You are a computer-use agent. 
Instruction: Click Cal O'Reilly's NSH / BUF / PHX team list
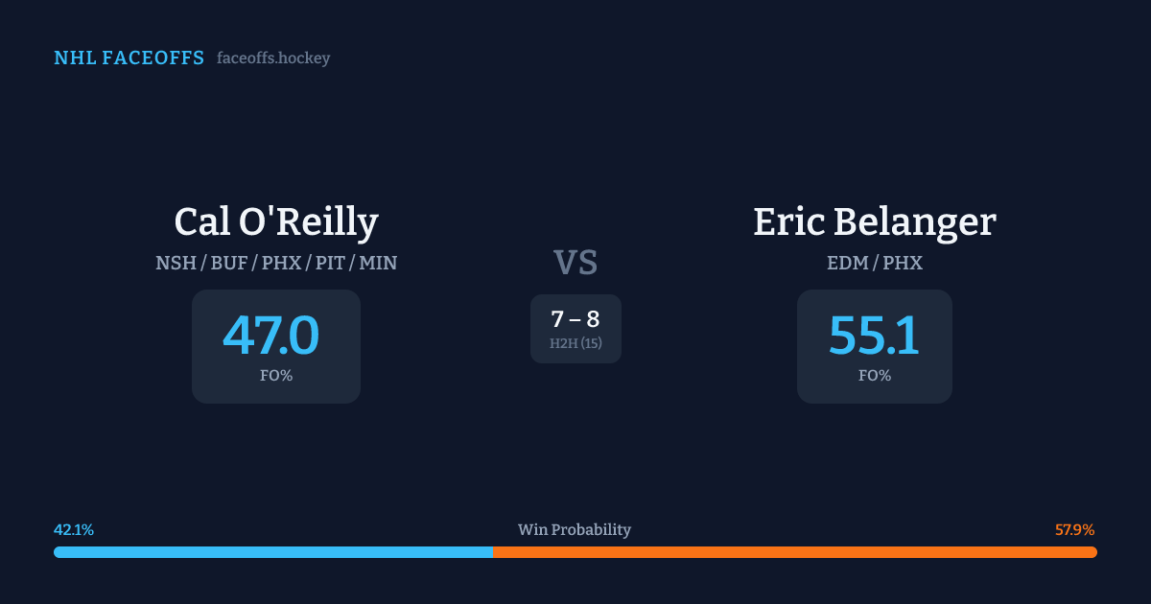click(276, 263)
